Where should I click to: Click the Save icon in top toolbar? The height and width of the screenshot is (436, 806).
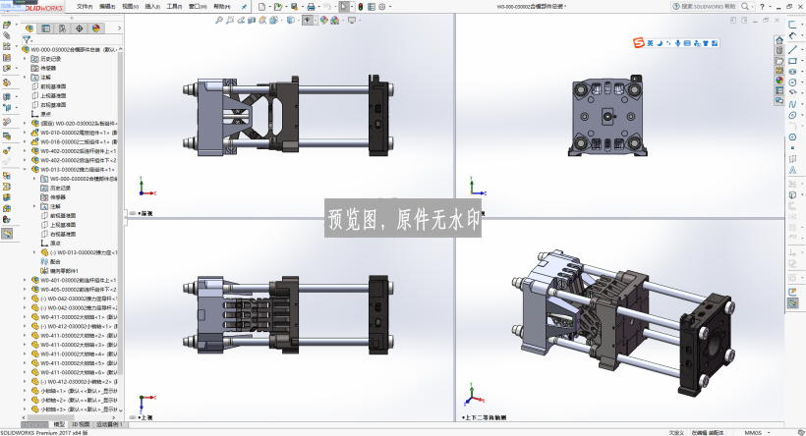(x=294, y=7)
